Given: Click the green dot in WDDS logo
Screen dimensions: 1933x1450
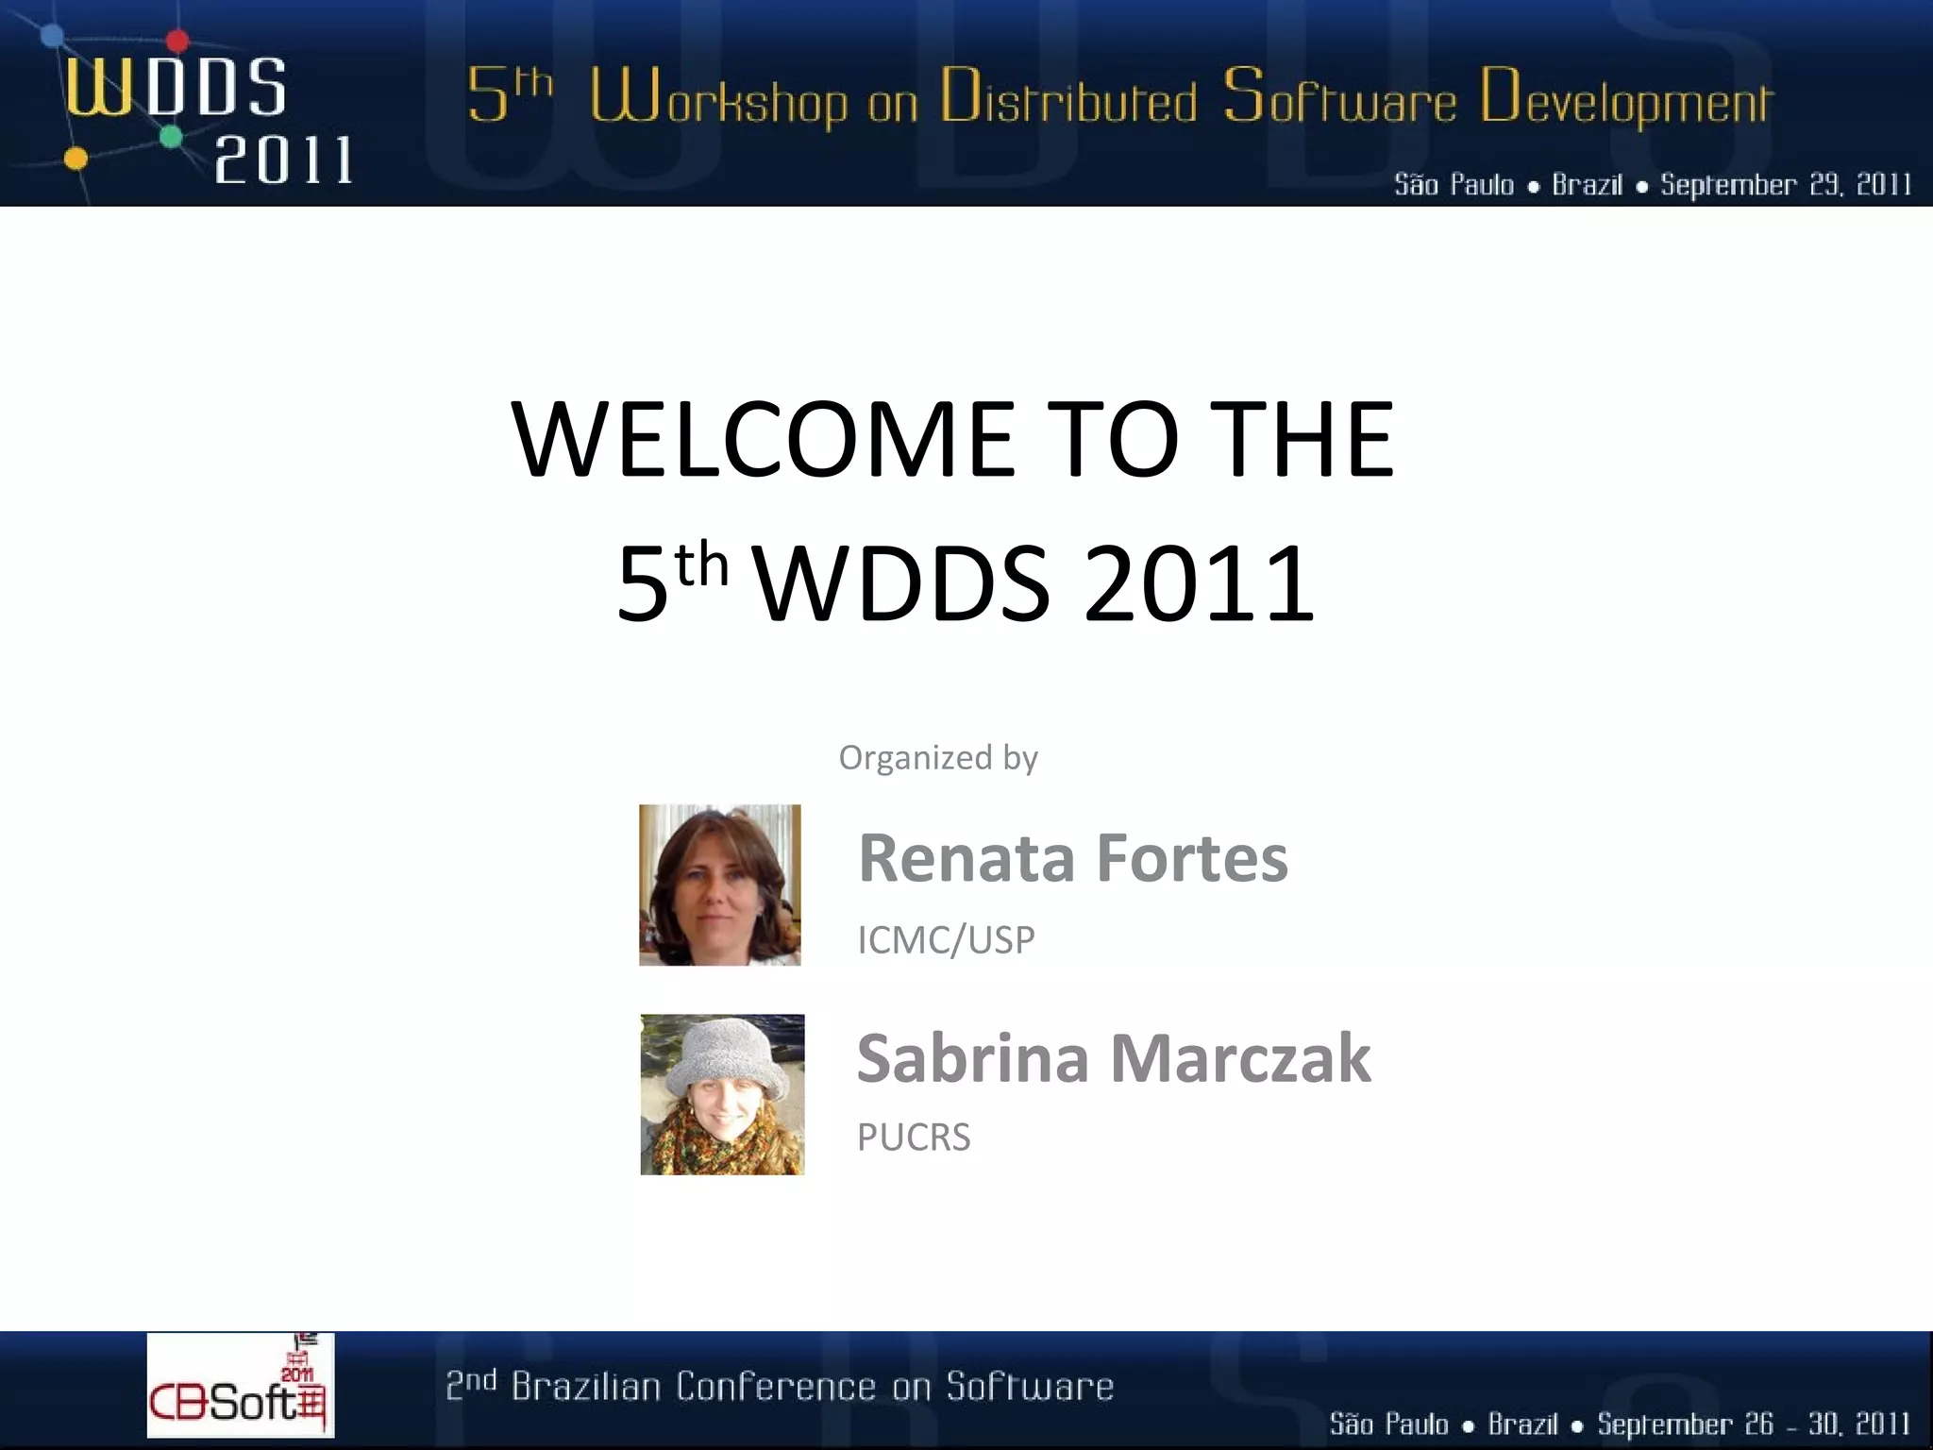Looking at the screenshot, I should coord(171,137).
